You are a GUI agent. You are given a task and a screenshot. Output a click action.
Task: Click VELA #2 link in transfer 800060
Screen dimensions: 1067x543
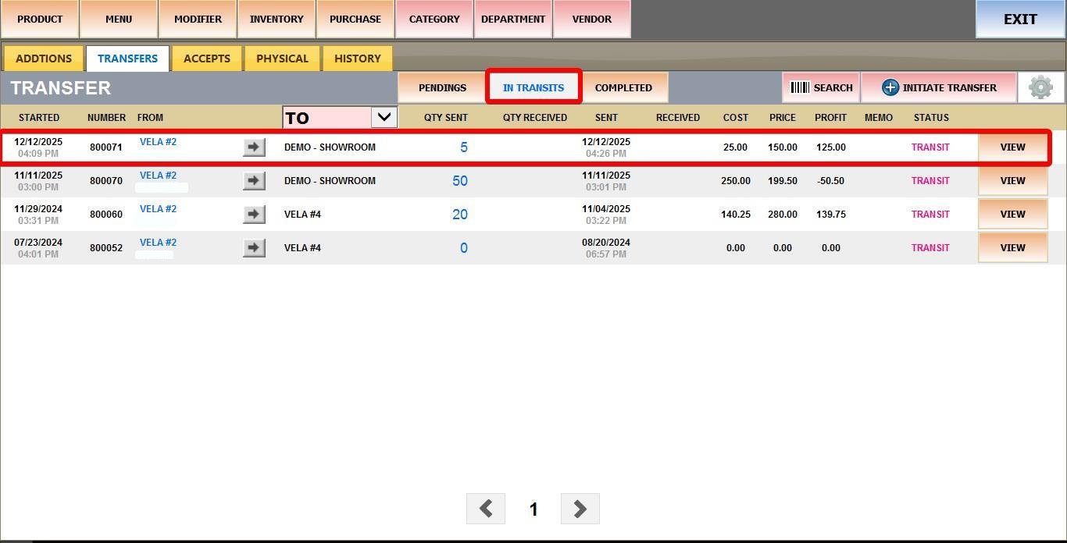tap(158, 209)
